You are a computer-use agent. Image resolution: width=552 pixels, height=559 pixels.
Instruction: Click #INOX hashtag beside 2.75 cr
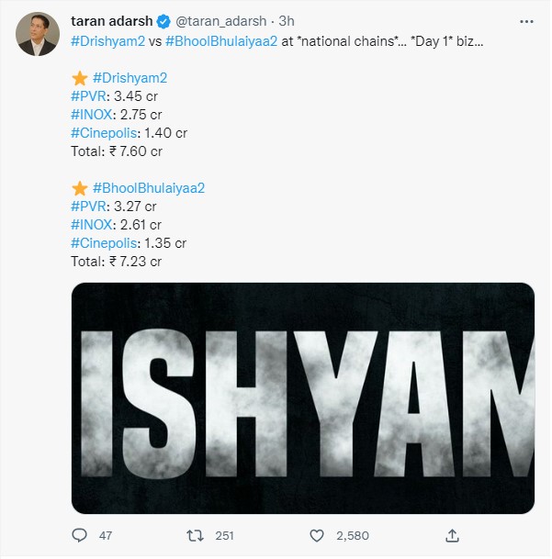(91, 115)
